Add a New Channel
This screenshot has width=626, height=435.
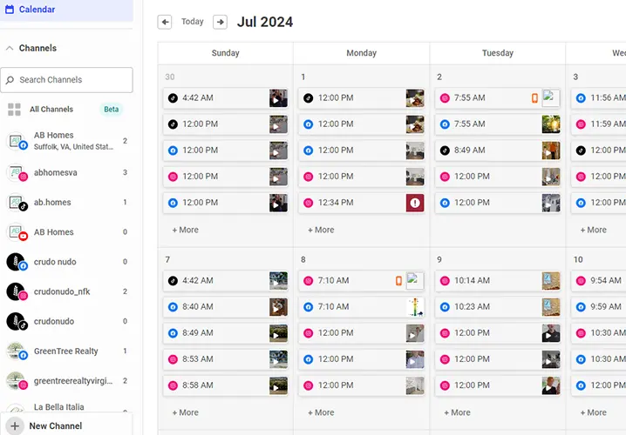pyautogui.click(x=66, y=425)
